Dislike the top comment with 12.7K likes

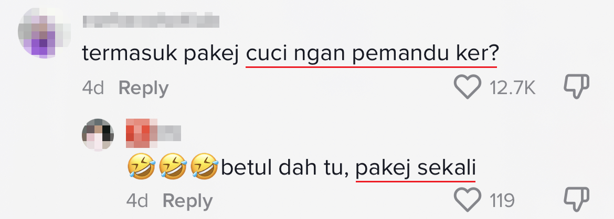pyautogui.click(x=576, y=86)
